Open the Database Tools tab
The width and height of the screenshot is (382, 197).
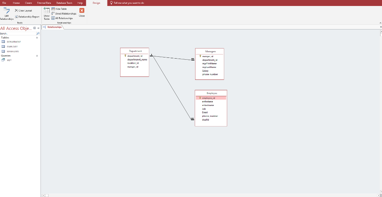64,3
